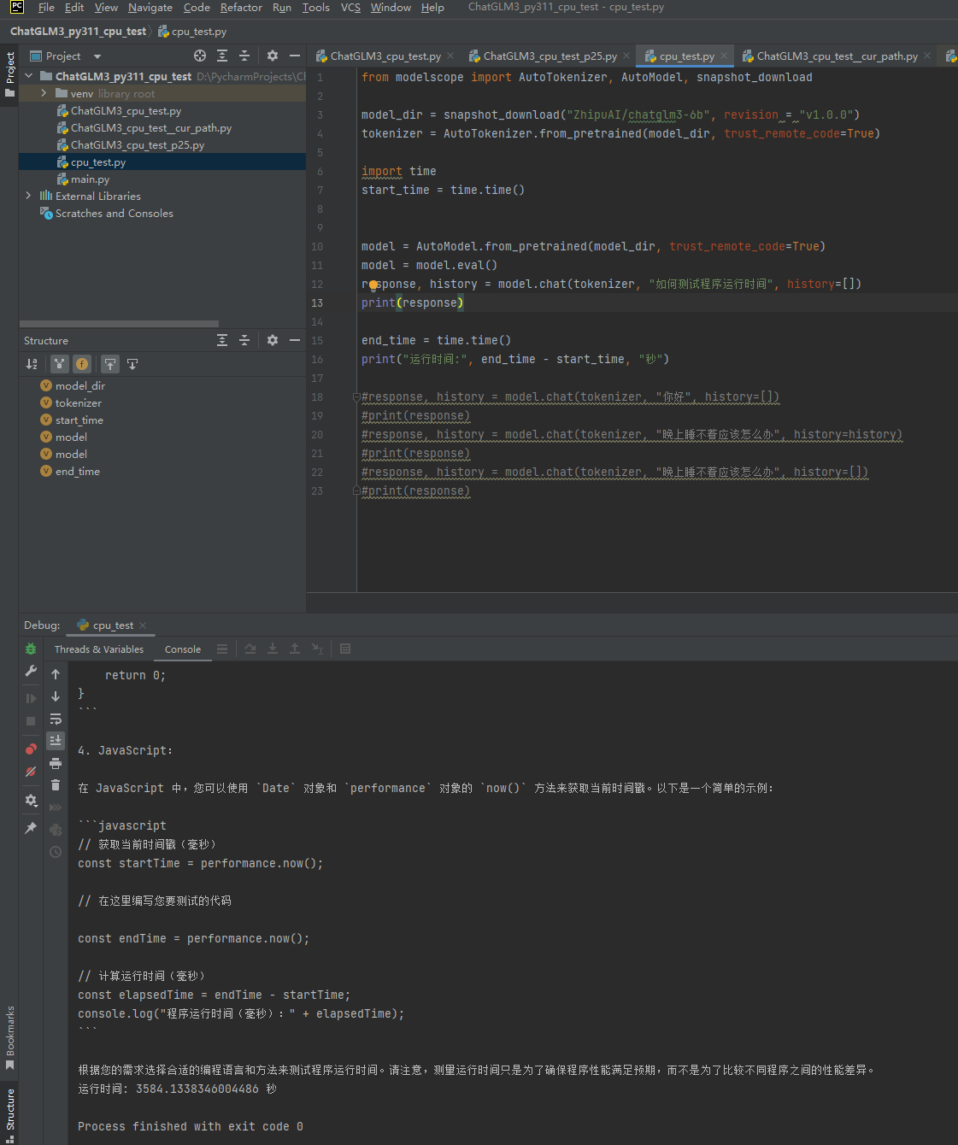Collapse the ChatGLM3_py311_cpu_test root folder

coord(29,76)
